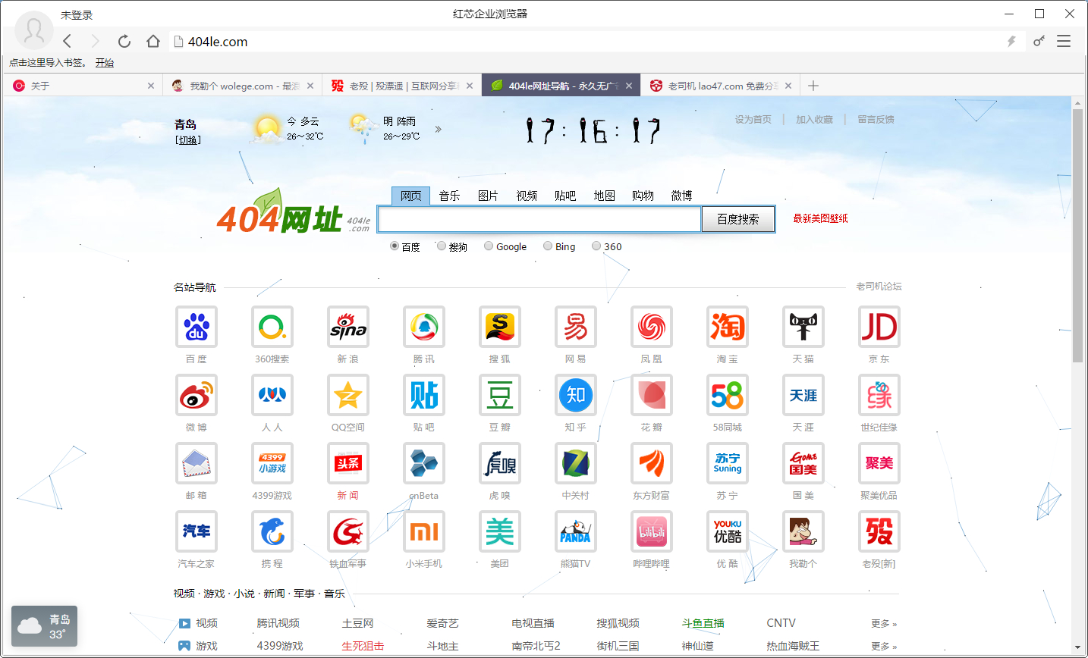This screenshot has width=1088, height=658.
Task: Open the 58同城 site icon
Action: pyautogui.click(x=728, y=395)
